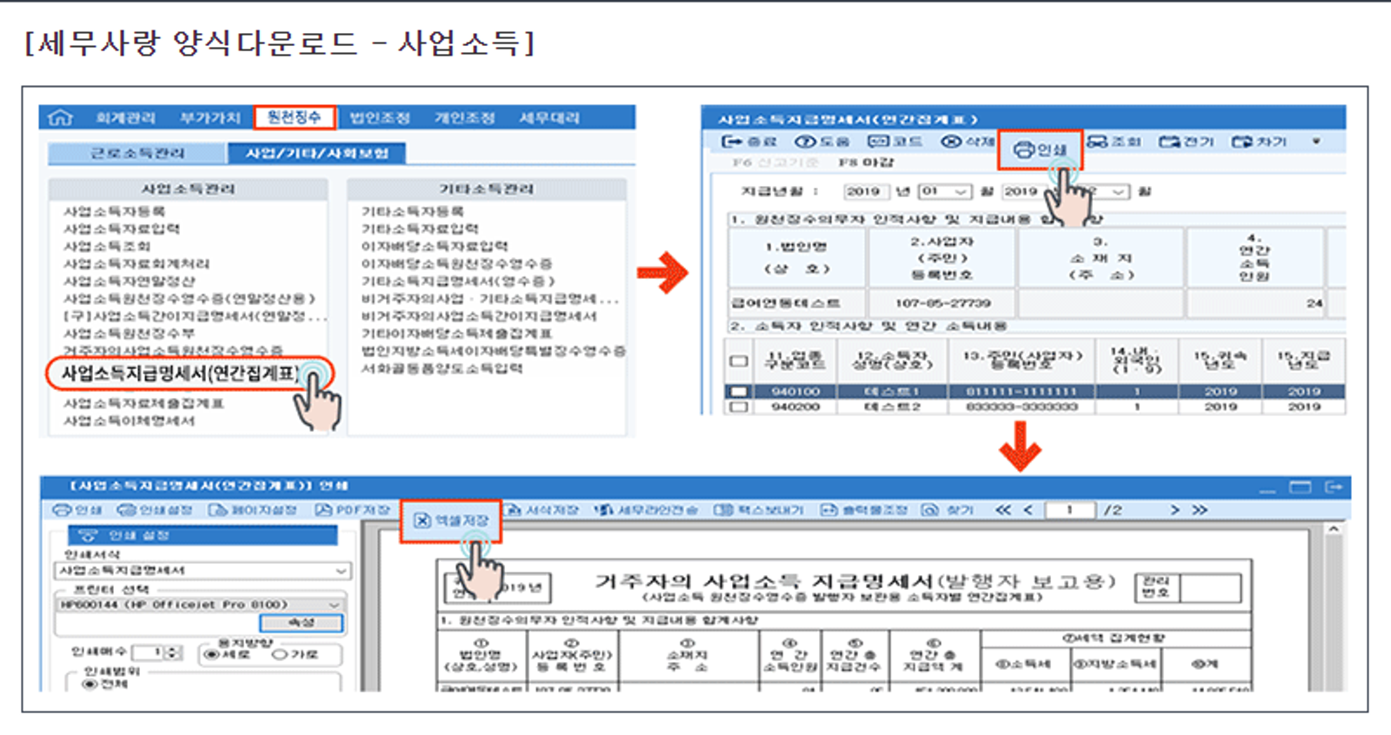Click the 전기 previous period icon

[x=1186, y=141]
